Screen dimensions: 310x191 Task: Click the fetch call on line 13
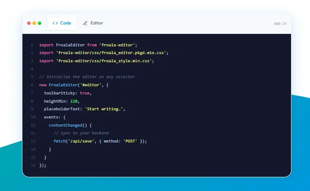click(x=59, y=141)
